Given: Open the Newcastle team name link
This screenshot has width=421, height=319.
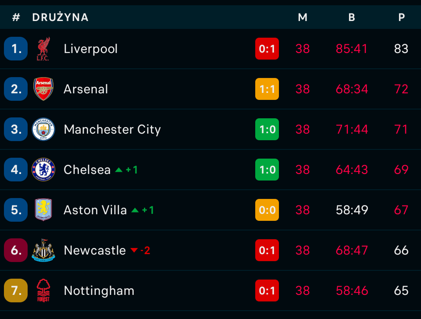Looking at the screenshot, I should point(95,250).
